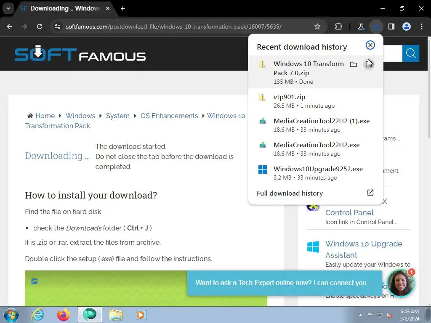
Task: Open the Extensions puzzle icon
Action: click(339, 26)
